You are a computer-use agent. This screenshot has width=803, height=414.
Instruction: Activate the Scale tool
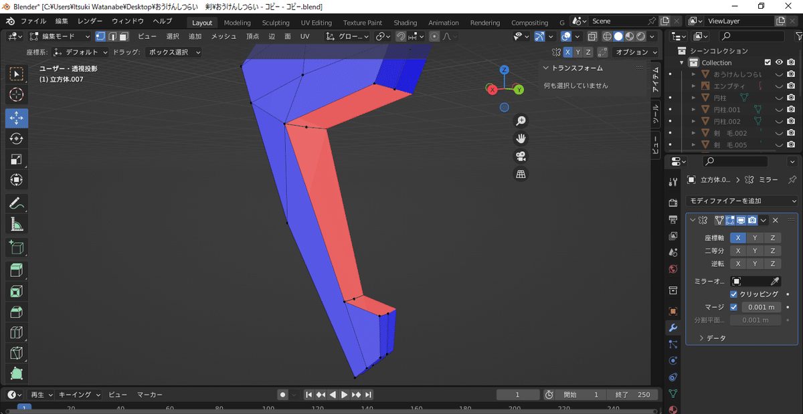(x=17, y=159)
